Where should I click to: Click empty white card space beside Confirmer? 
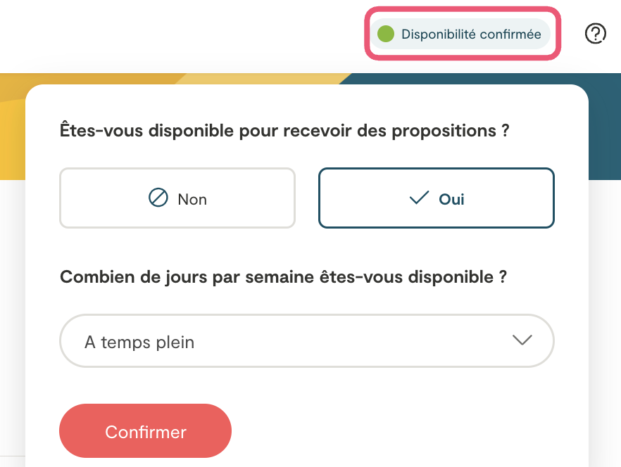[x=408, y=430]
